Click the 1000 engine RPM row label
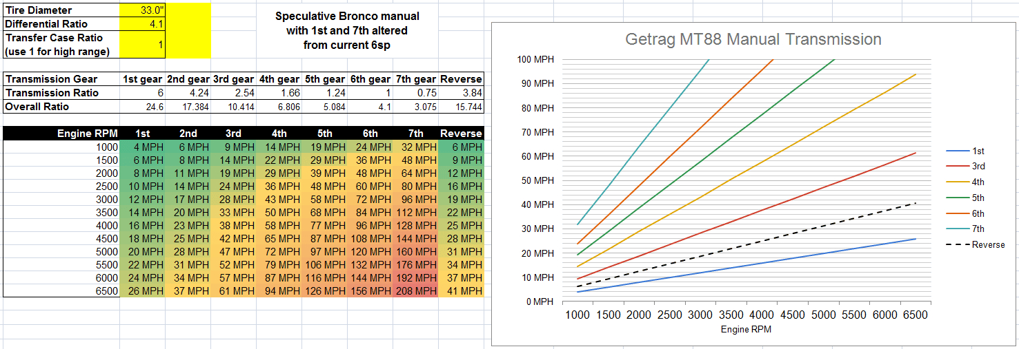Viewport: 1019px width, 349px height. (x=61, y=147)
